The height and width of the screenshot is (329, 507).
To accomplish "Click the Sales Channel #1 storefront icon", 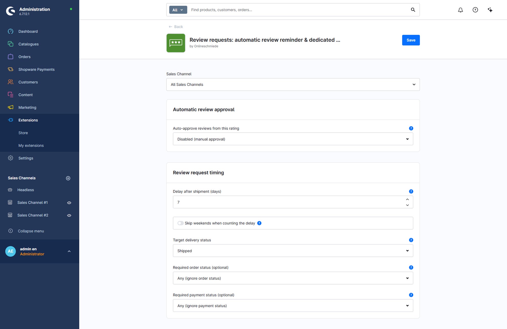I will tap(10, 203).
